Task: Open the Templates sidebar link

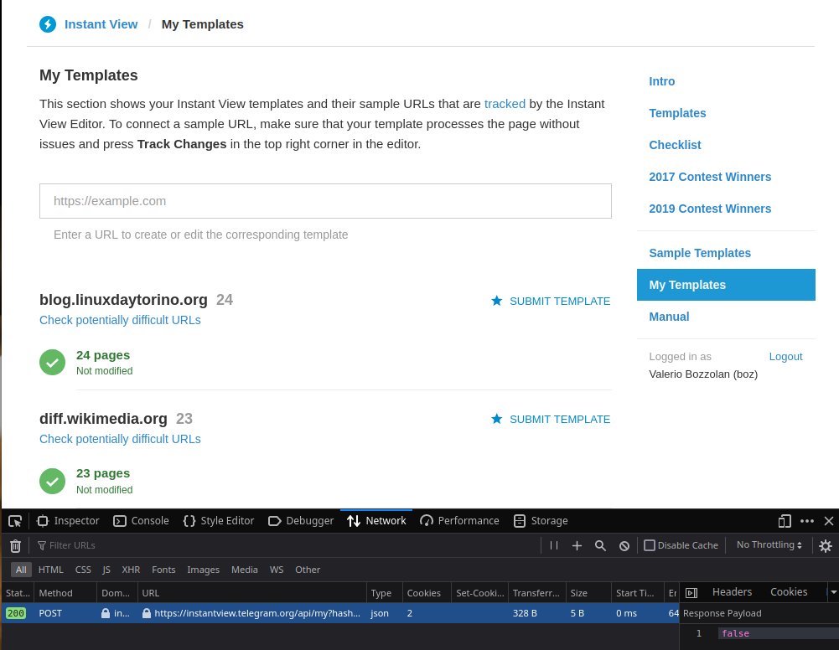Action: click(x=677, y=113)
